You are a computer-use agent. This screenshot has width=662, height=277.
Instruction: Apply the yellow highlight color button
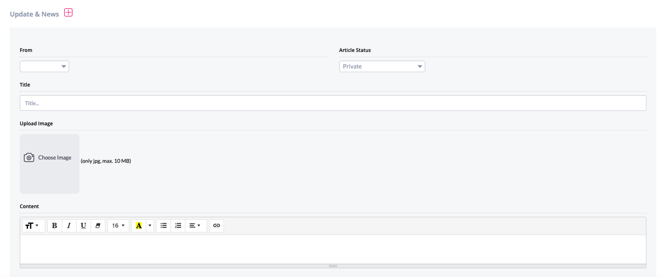[139, 225]
